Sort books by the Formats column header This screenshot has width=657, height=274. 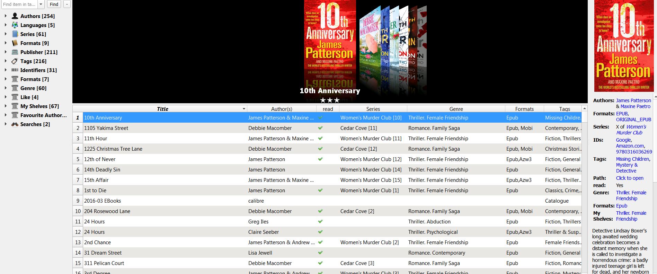click(x=524, y=109)
